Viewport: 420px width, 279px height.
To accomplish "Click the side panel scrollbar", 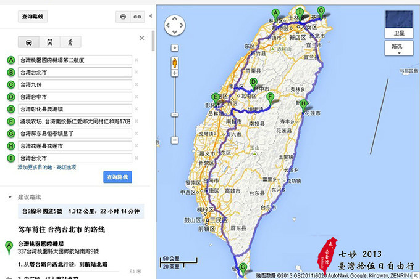I will click(x=153, y=41).
